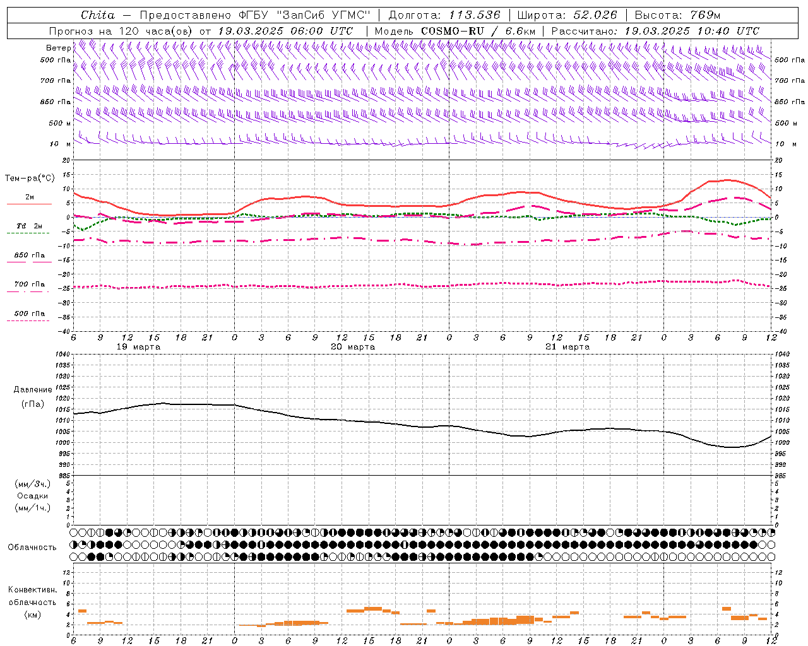Click the Высота: 769м header field
The image size is (808, 646).
click(x=677, y=15)
